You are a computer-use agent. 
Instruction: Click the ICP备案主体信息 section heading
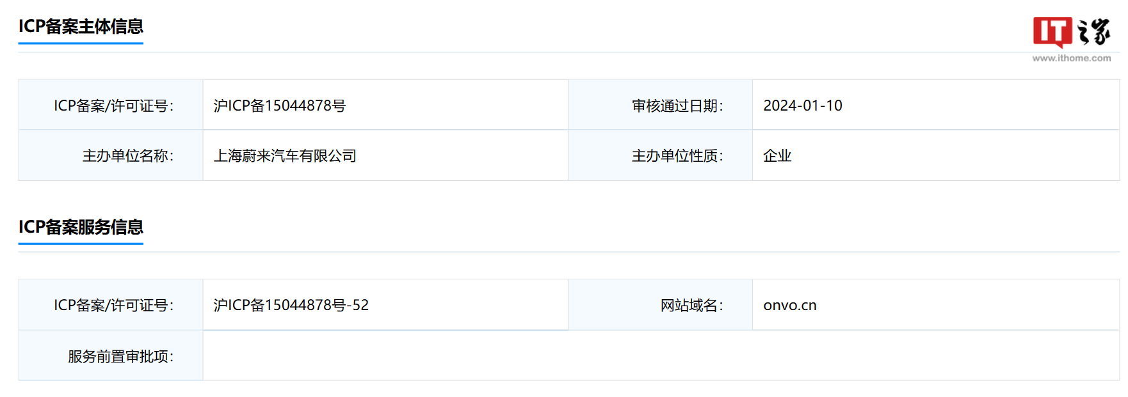(81, 26)
